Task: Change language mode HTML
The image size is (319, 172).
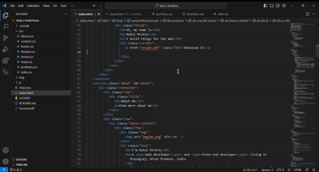Action: click(x=298, y=170)
